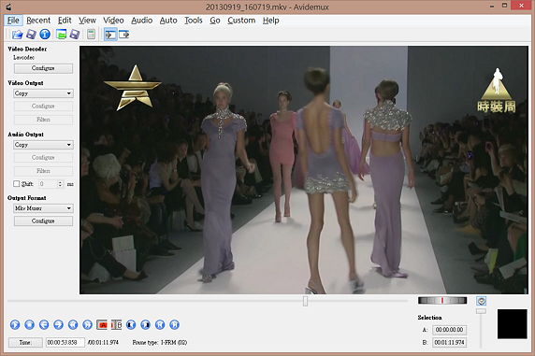Click the disabled Configure under Video Output

[x=43, y=106]
